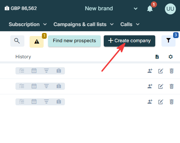The image size is (180, 143).
Task: Open the Calls menu
Action: 130,24
